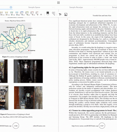
Task: Open the iaeme.com IJCIET index link on page 2147
Action: click(x=85, y=126)
